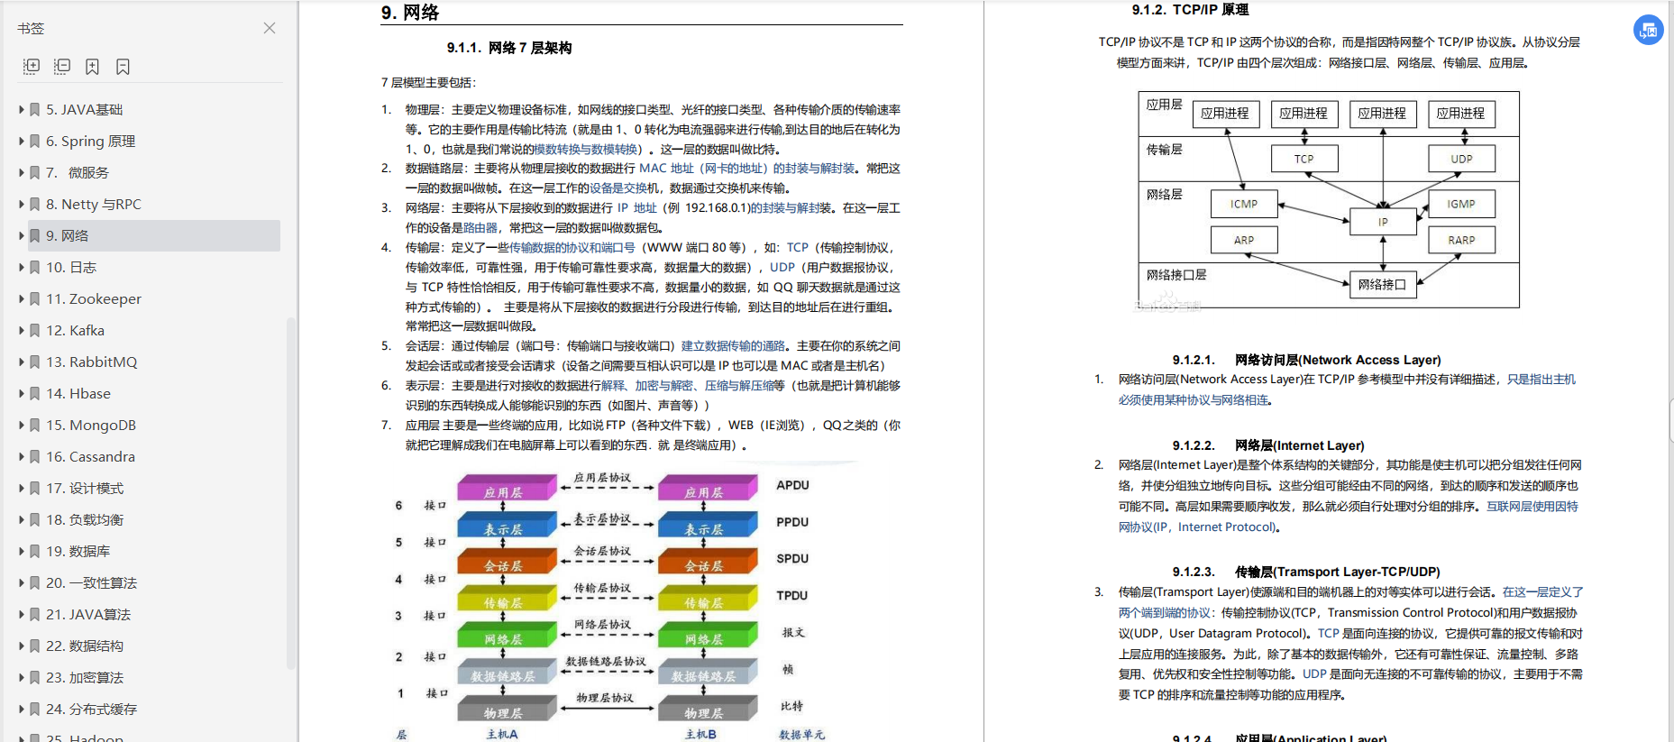Screen dimensions: 1674x742
Task: Go to 20. 一致性算法 bookmark
Action: (x=91, y=582)
